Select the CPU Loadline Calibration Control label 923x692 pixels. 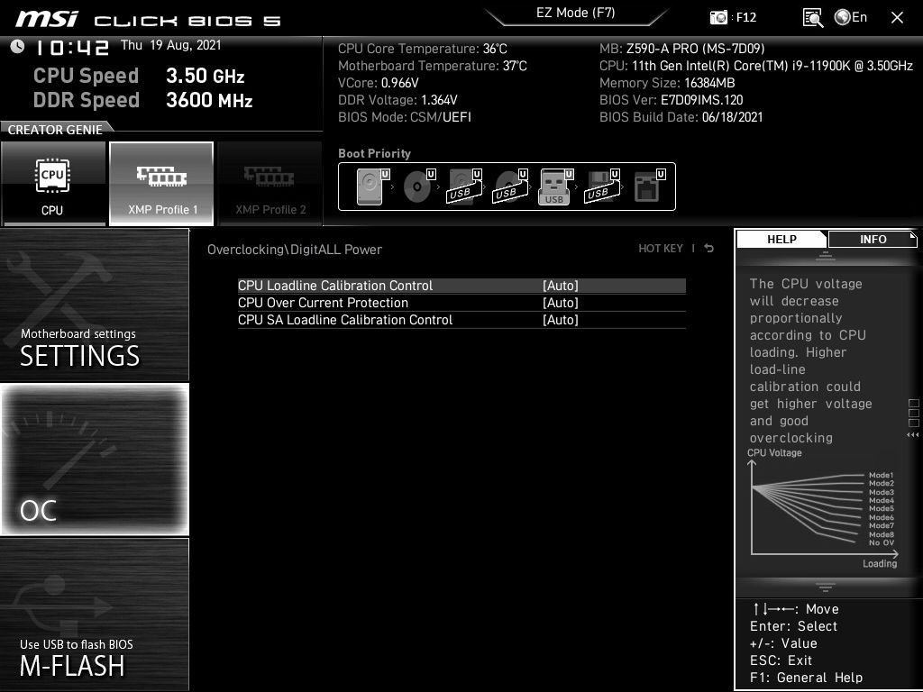[335, 286]
